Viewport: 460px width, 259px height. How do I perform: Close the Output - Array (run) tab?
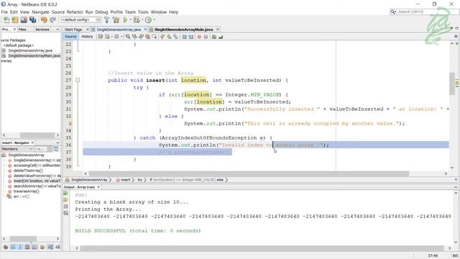click(98, 187)
